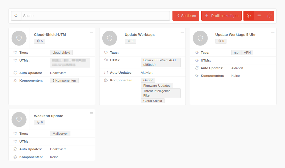This screenshot has height=168, width=285.
Task: Click the plus icon on Profil hinzufügen
Action: pos(207,16)
